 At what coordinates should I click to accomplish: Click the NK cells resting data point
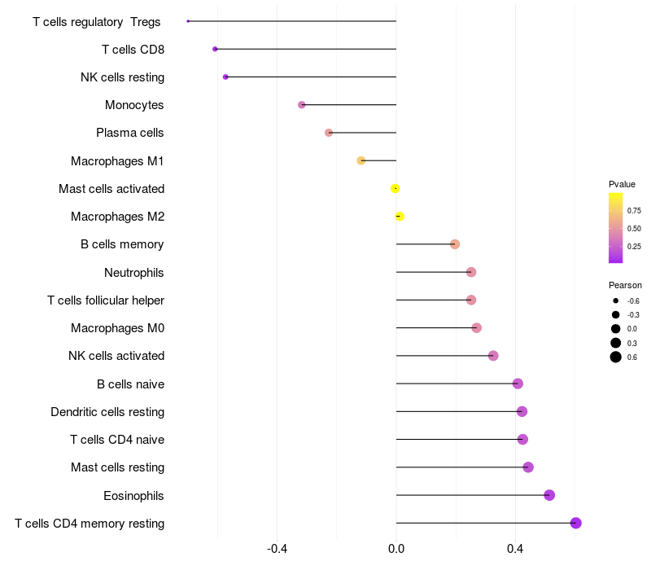point(225,77)
